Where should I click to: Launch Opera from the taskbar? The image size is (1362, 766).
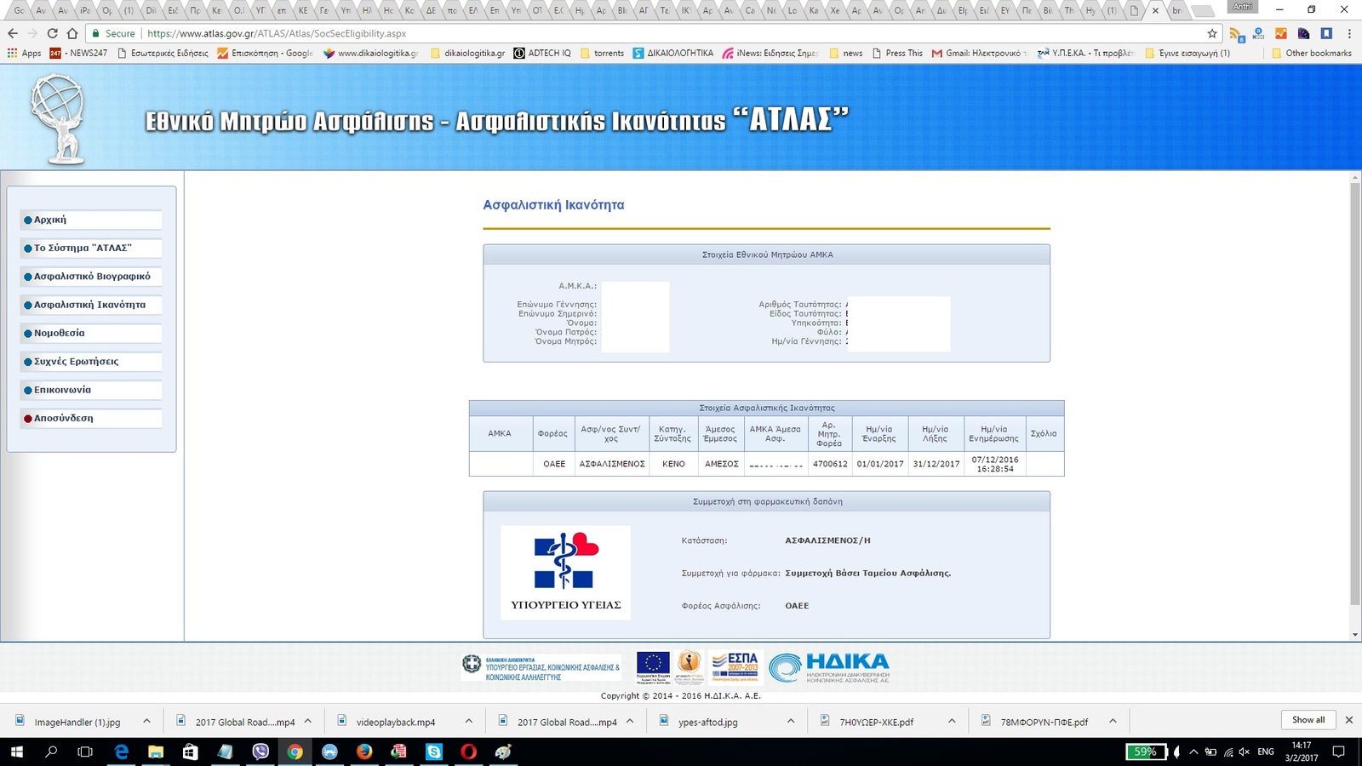[469, 752]
